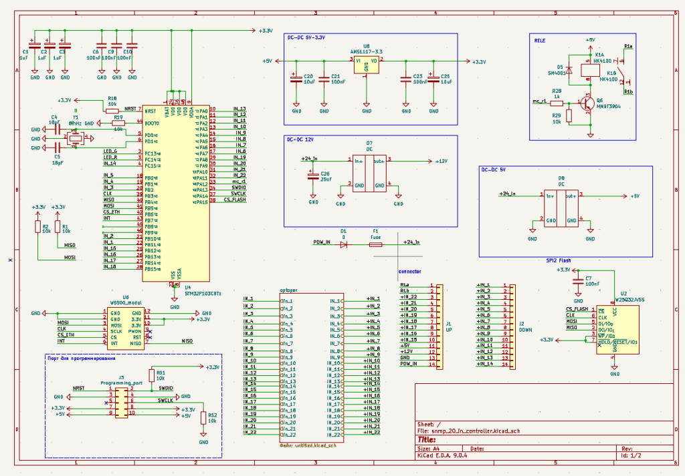Image resolution: width=685 pixels, height=476 pixels.
Task: Select the D7 DC converter in DC-DC 12V
Action: [369, 174]
